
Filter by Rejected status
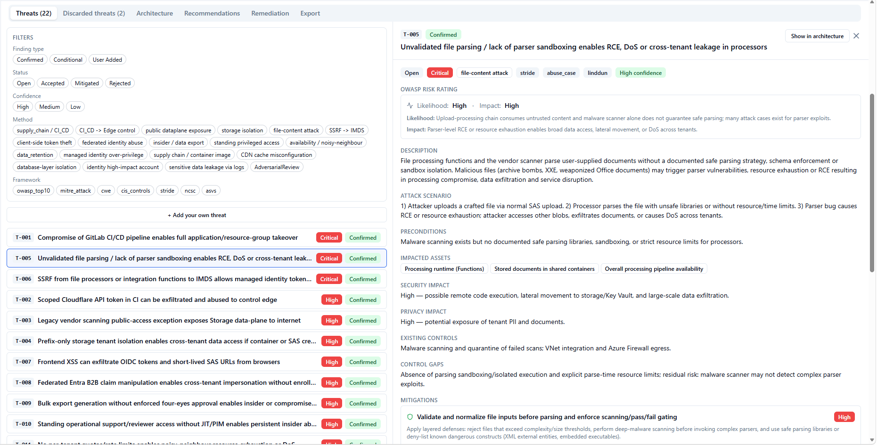(x=120, y=83)
